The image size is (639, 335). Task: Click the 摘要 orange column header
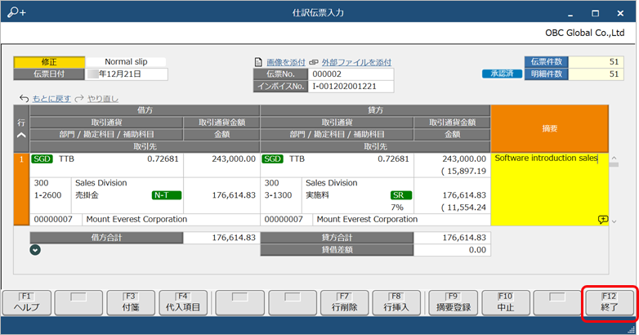click(549, 128)
